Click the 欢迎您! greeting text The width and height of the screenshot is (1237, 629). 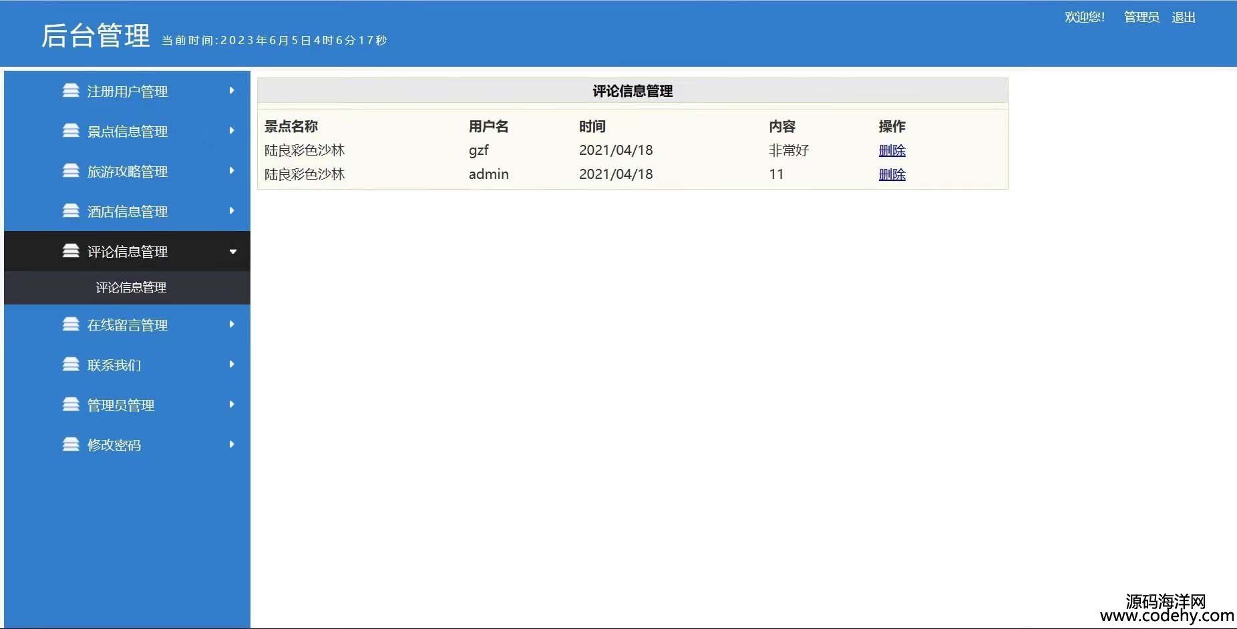[x=1085, y=17]
